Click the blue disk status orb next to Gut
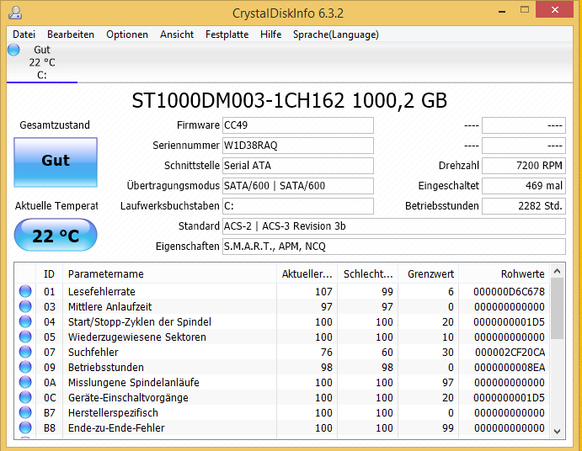Image resolution: width=582 pixels, height=451 pixels. 13,50
